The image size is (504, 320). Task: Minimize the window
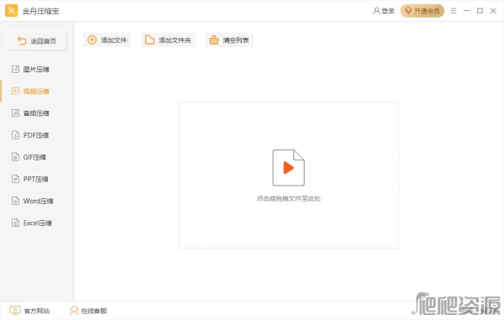[466, 11]
